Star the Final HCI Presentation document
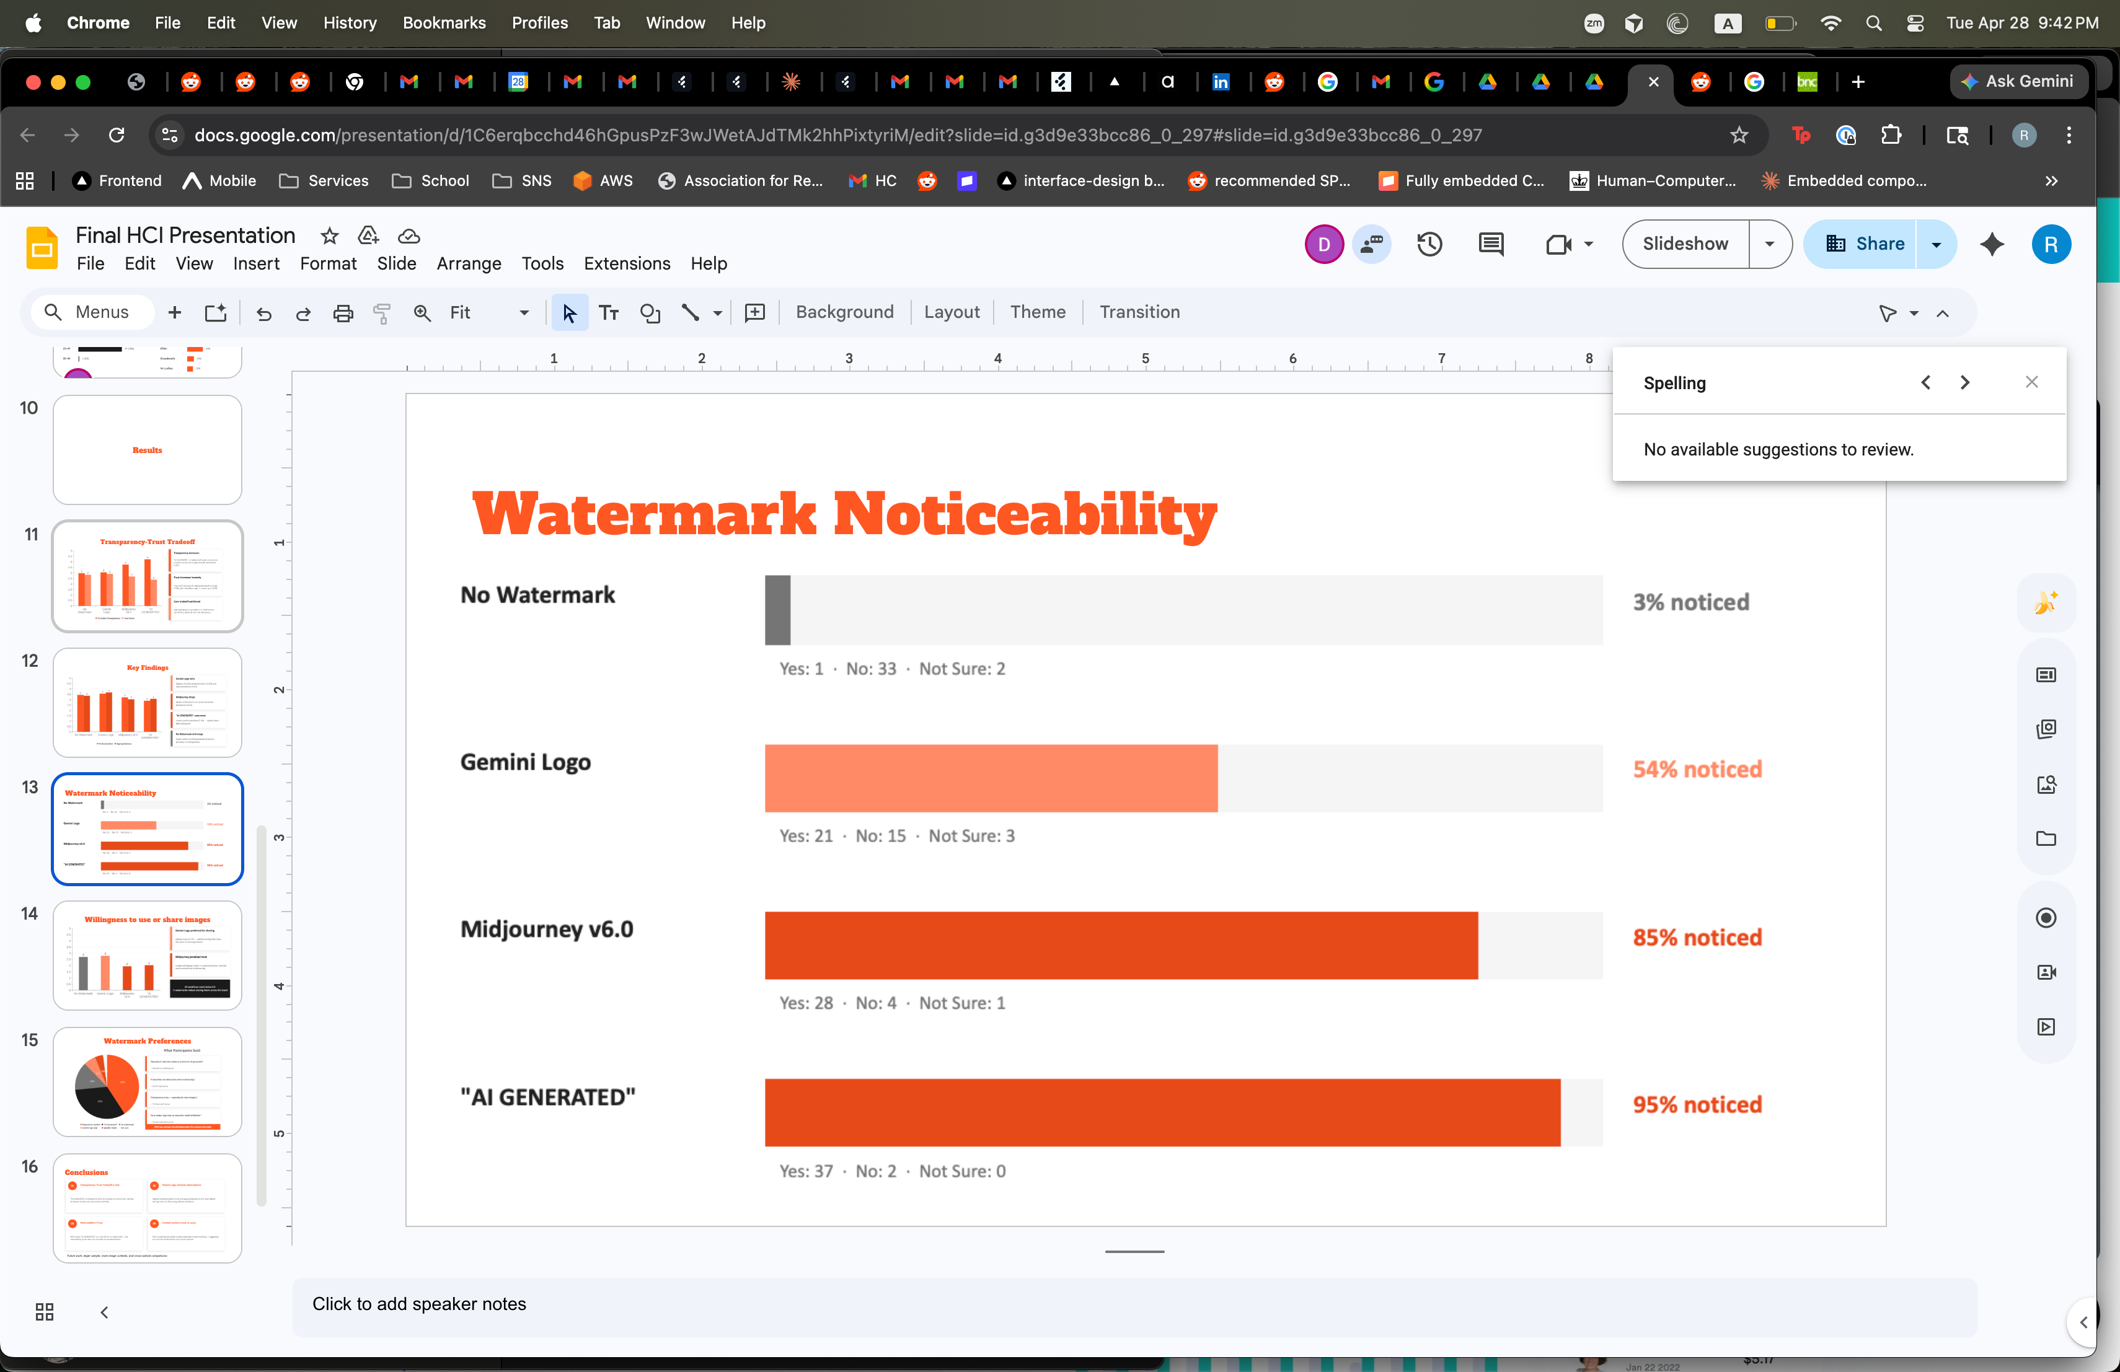The image size is (2120, 1372). point(330,236)
